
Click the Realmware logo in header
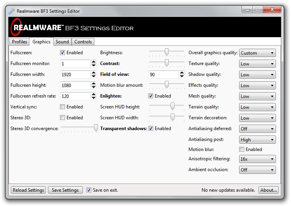pyautogui.click(x=37, y=27)
